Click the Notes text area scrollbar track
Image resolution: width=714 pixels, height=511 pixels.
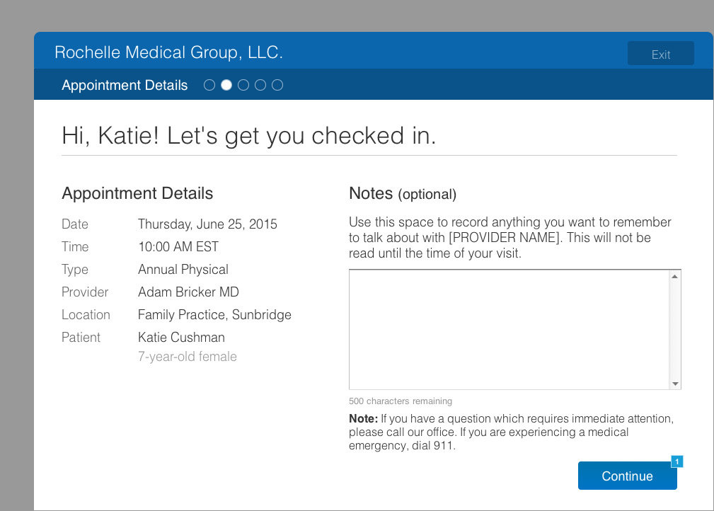(675, 329)
